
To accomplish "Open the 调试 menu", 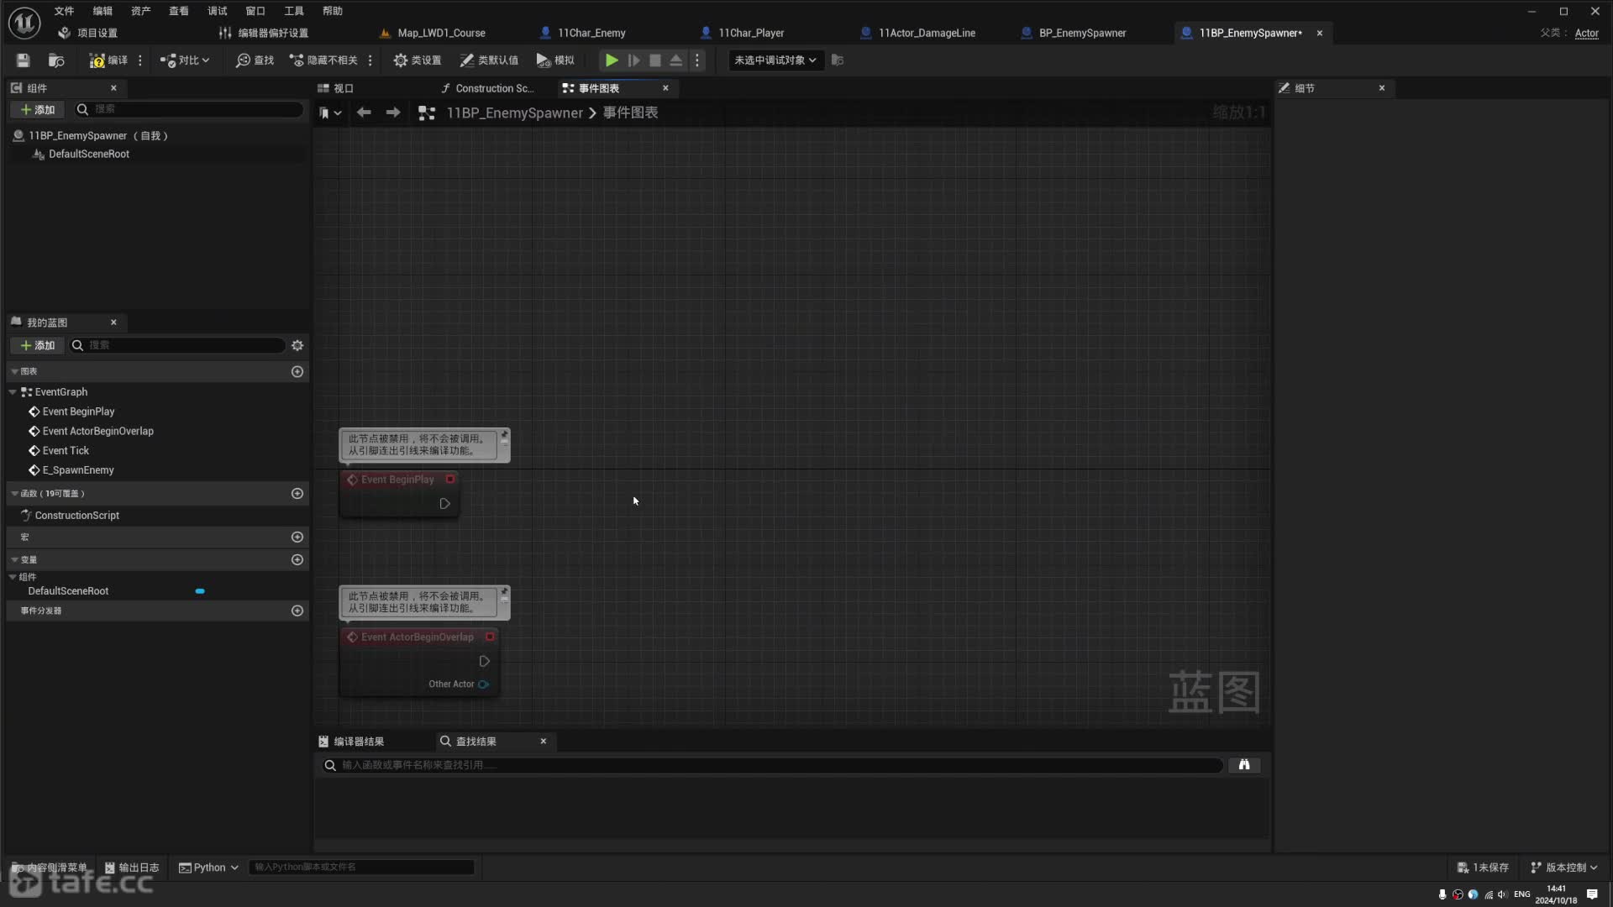I will coord(217,11).
